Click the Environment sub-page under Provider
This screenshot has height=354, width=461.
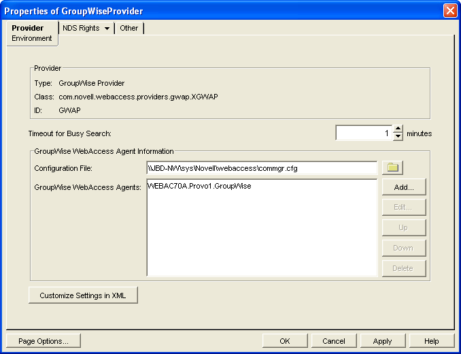click(31, 38)
